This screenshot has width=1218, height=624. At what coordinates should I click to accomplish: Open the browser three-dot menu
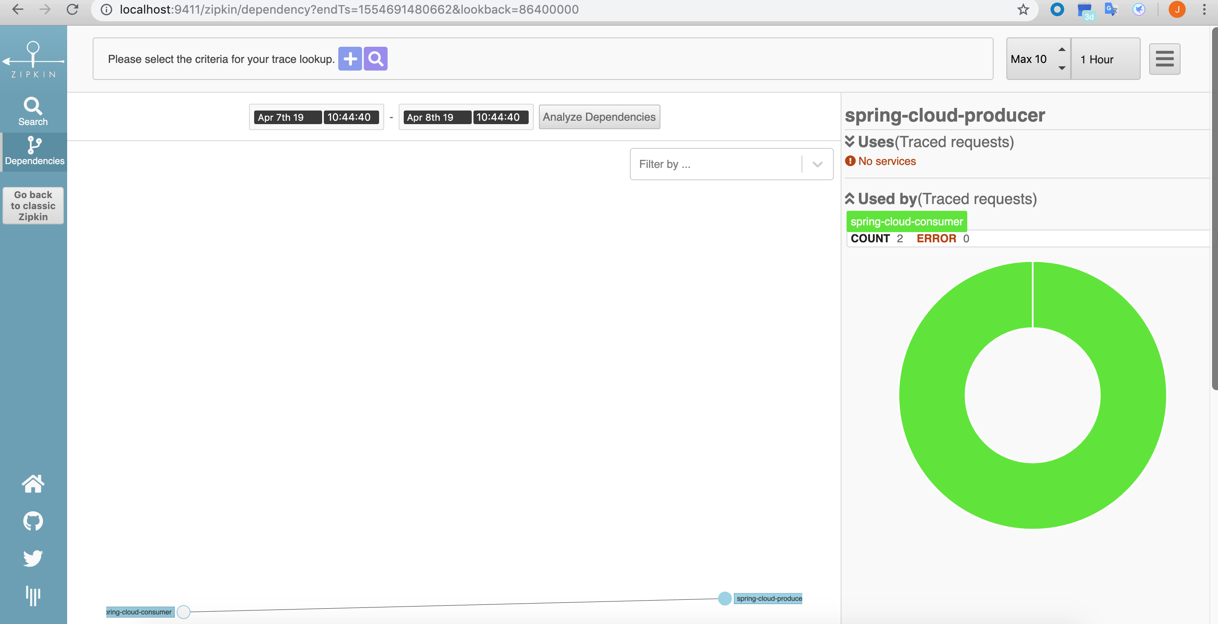tap(1204, 9)
